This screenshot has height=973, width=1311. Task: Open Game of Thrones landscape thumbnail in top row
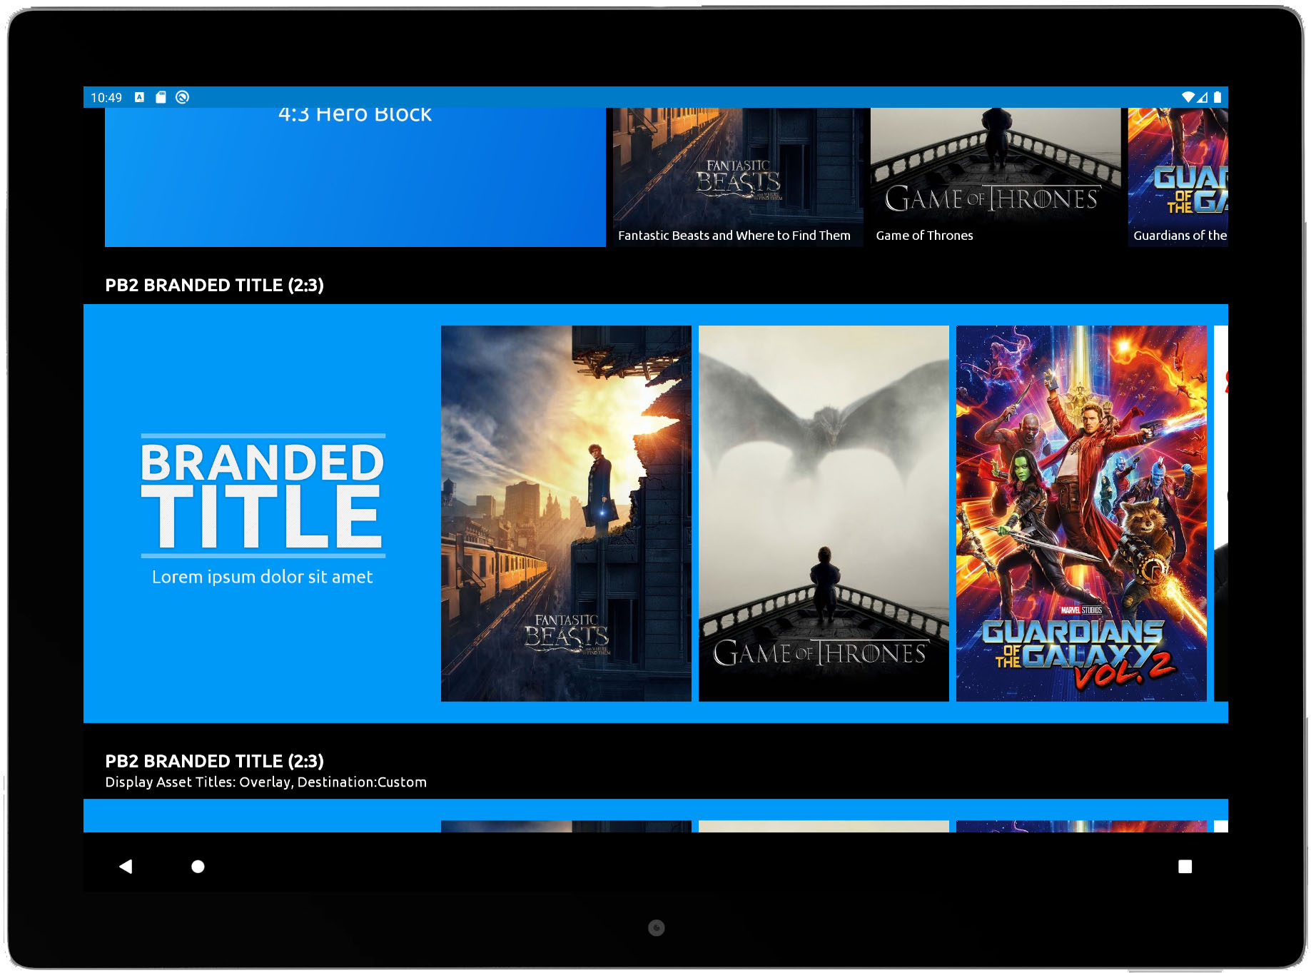(996, 177)
